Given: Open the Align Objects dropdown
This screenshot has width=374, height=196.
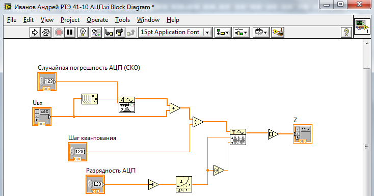Looking at the screenshot, I should (223, 32).
